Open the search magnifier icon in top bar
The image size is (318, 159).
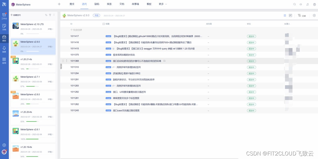[294, 4]
